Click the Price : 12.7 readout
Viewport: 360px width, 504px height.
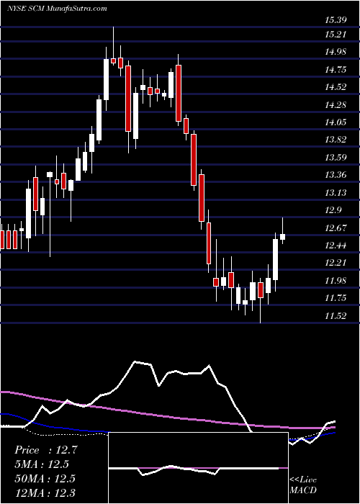tap(46, 450)
